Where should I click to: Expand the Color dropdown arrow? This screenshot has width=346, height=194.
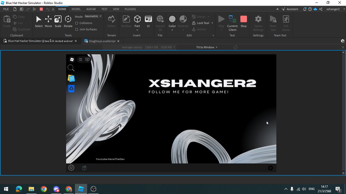tap(172, 30)
